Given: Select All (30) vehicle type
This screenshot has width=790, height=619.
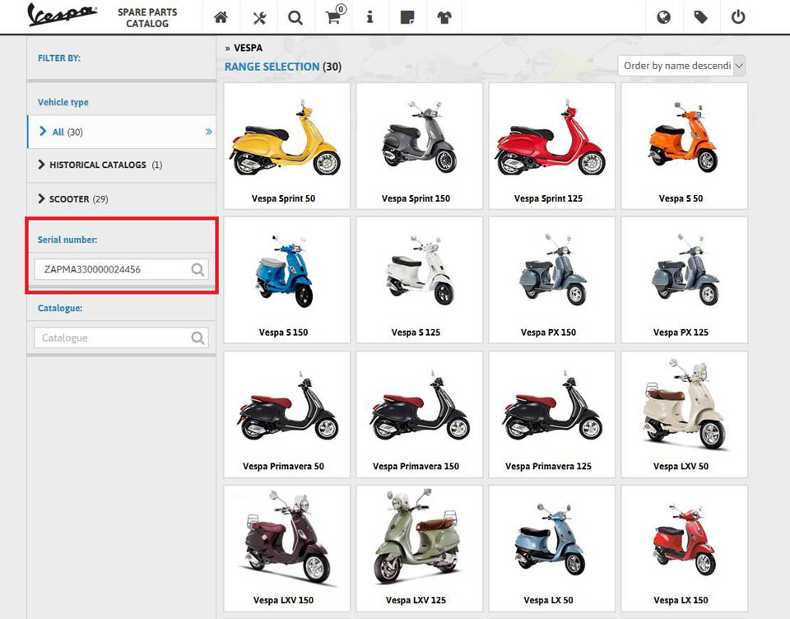Looking at the screenshot, I should (x=121, y=132).
